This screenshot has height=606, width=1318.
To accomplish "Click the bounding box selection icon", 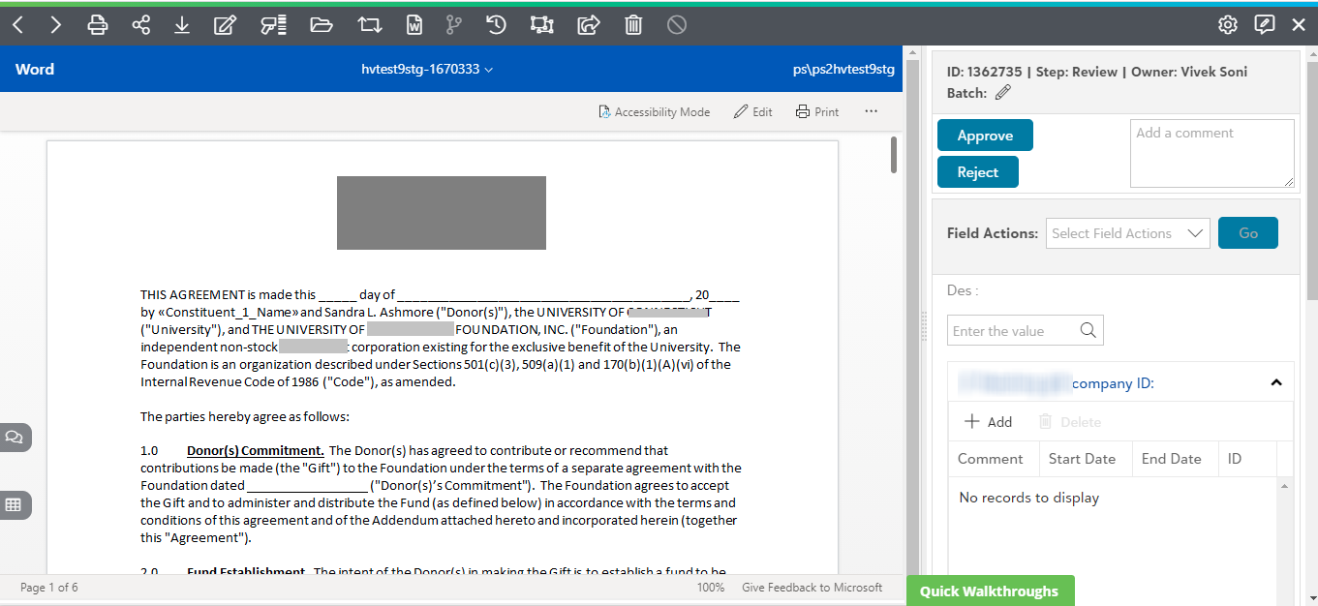I will click(x=542, y=25).
